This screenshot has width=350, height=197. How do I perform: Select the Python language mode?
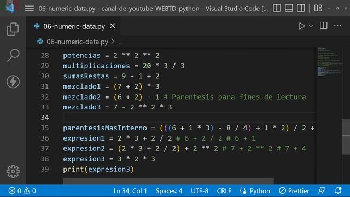(260, 191)
